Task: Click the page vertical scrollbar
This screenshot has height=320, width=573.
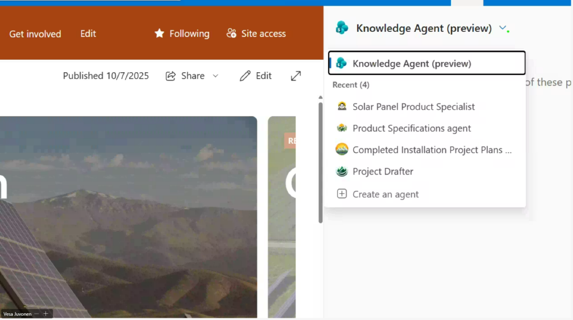Action: tap(321, 162)
